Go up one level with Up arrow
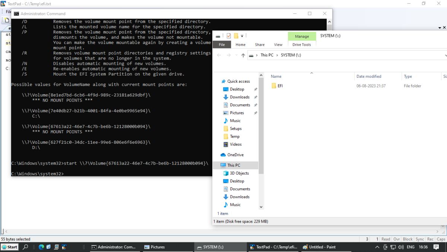Viewport: 447px width, 252px height. 243,55
